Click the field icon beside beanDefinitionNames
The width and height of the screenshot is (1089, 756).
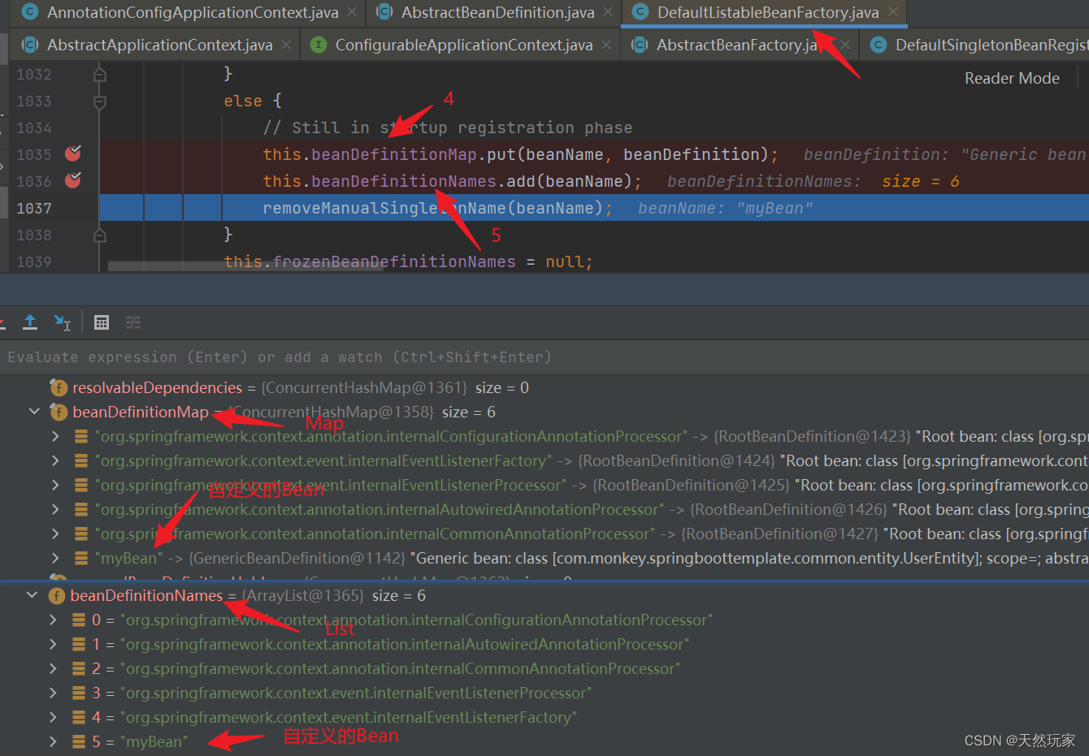tap(56, 595)
